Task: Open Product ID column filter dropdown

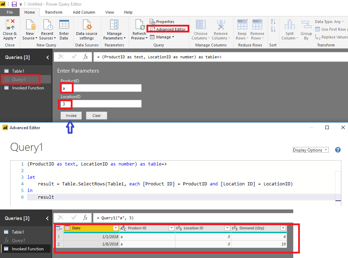Action: pos(172,228)
